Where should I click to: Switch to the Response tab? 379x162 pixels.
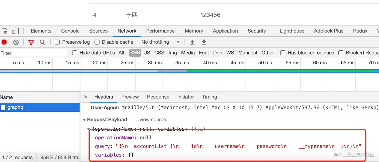tap(158, 97)
